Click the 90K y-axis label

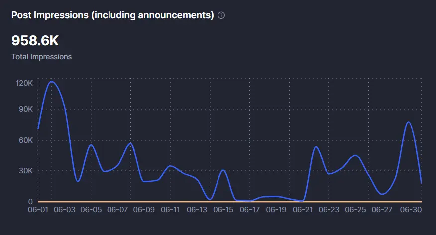click(x=26, y=109)
